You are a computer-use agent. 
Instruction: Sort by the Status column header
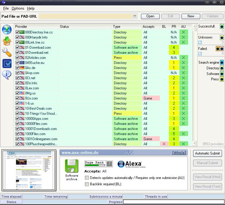85,27
